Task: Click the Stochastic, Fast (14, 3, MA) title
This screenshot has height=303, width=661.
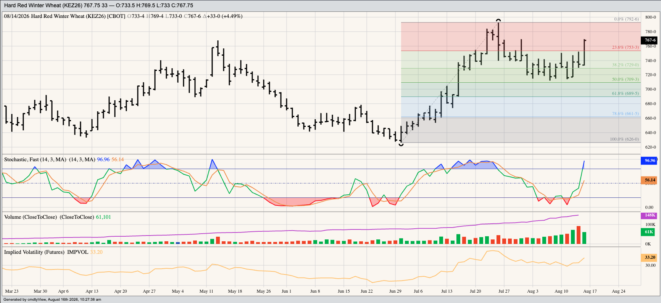Action: (35, 159)
